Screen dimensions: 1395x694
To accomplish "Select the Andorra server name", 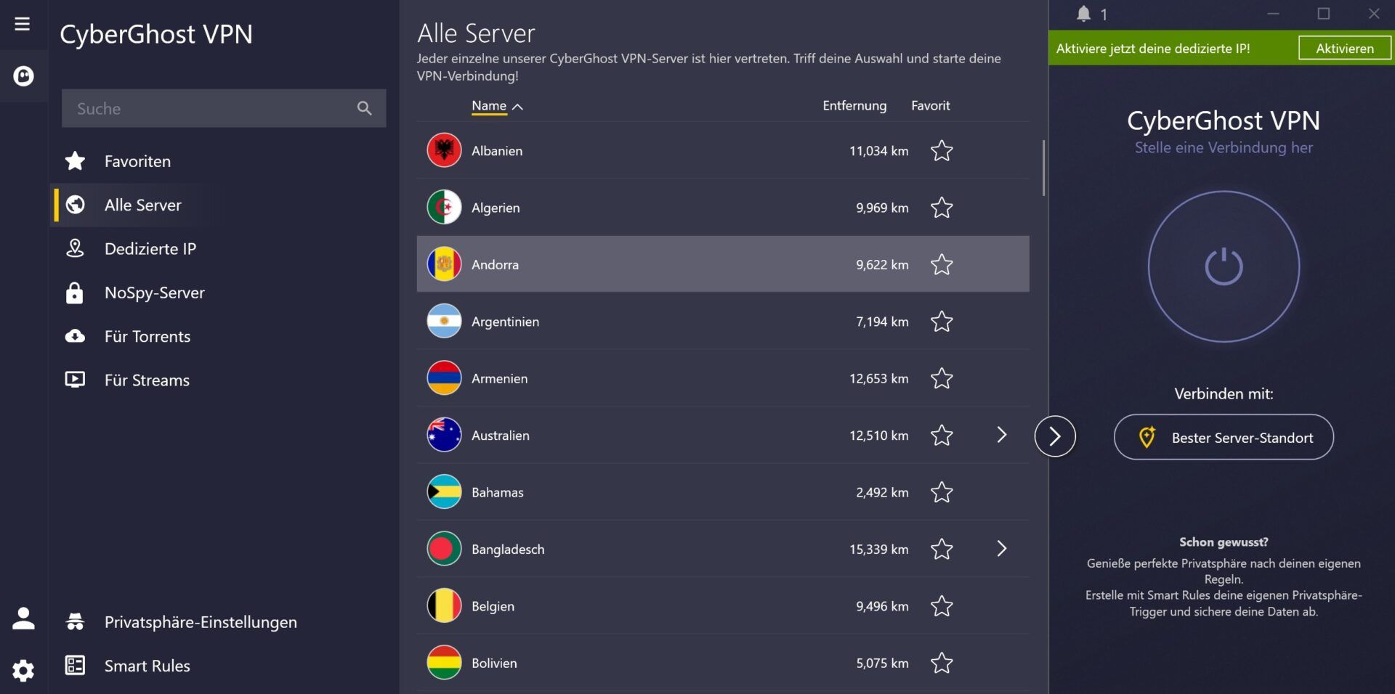I will 495,265.
